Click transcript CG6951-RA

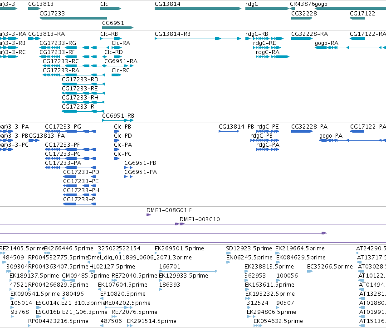[121, 61]
